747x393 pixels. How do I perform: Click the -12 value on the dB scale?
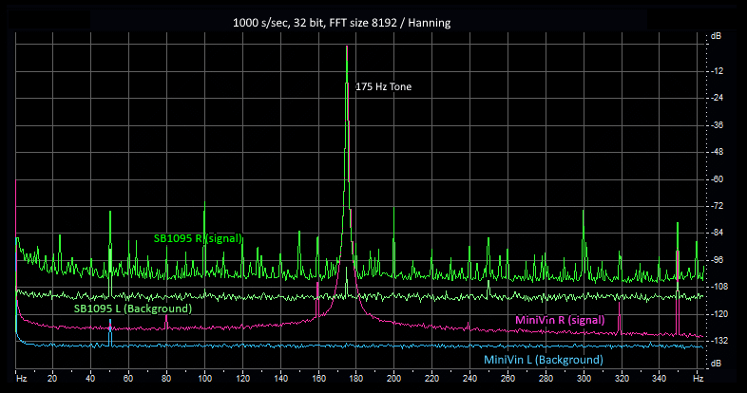(718, 71)
